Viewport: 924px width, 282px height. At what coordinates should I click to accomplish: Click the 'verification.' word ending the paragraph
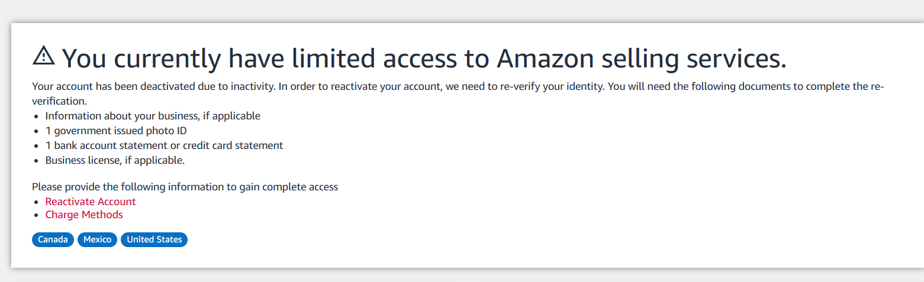tap(60, 101)
